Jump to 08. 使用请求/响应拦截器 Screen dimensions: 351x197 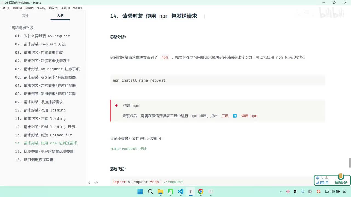coord(46,94)
